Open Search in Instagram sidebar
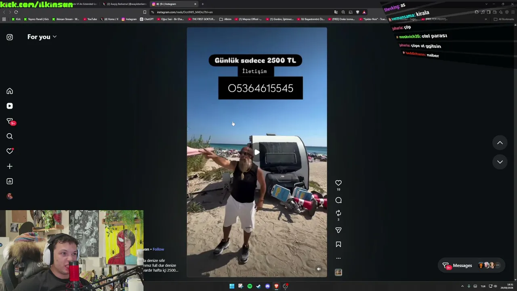517x291 pixels. click(10, 136)
